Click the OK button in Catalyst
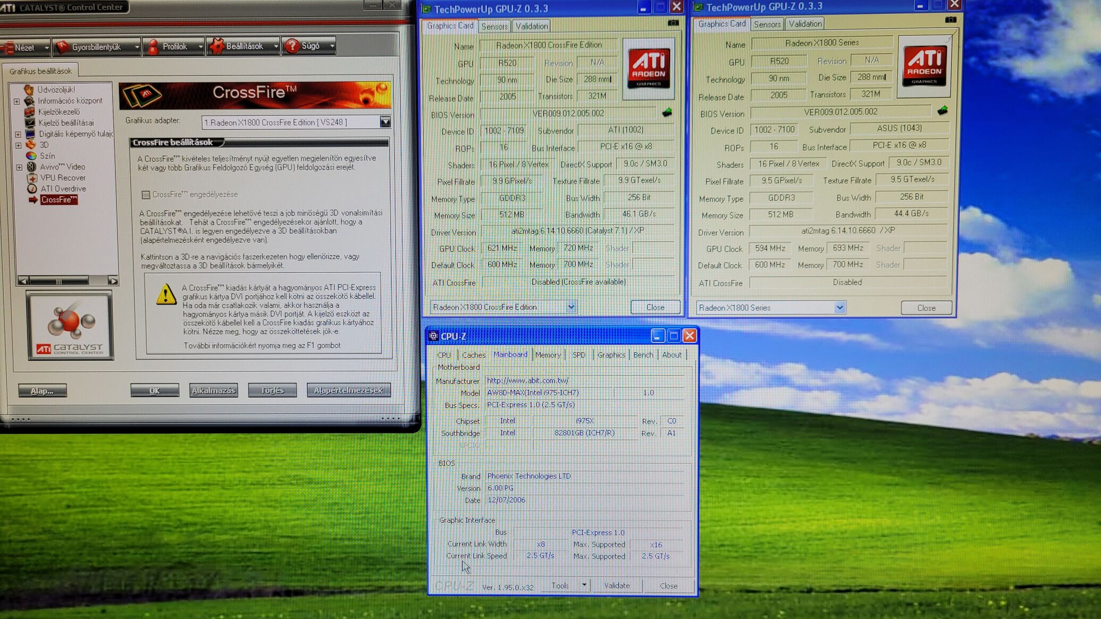Viewport: 1101px width, 619px height. 155,391
